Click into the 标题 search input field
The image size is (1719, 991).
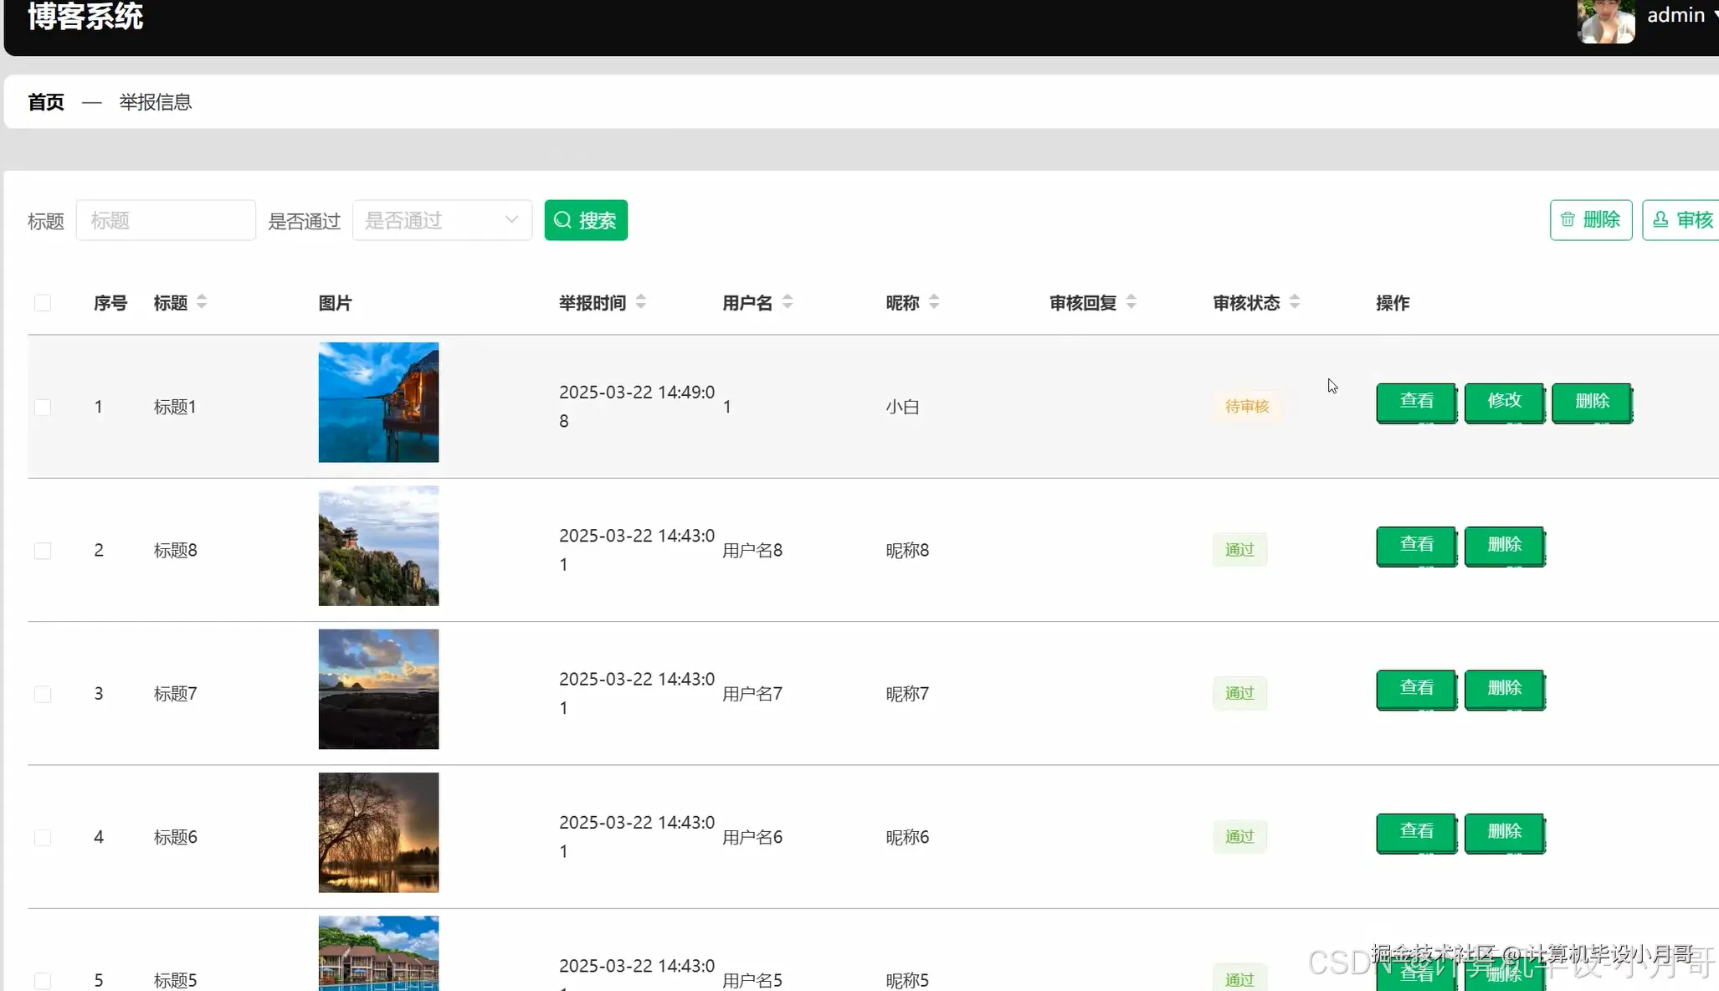tap(166, 220)
